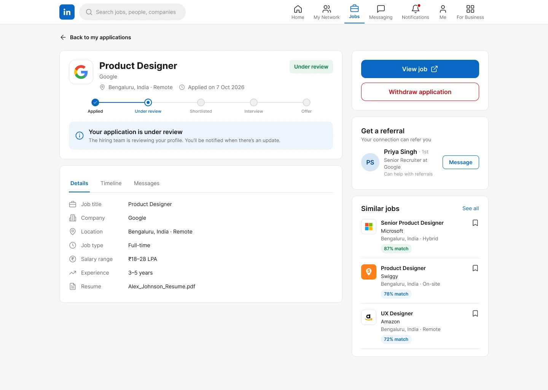Open the Jobs section
Screen dimensions: 548x390
(x=354, y=12)
